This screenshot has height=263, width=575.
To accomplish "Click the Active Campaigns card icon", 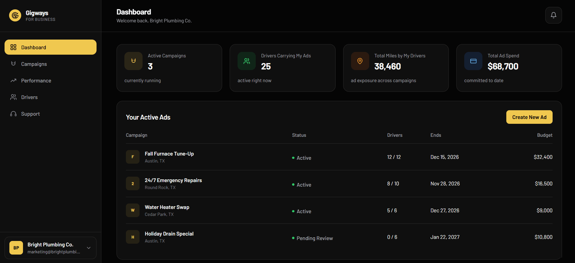I will [133, 61].
